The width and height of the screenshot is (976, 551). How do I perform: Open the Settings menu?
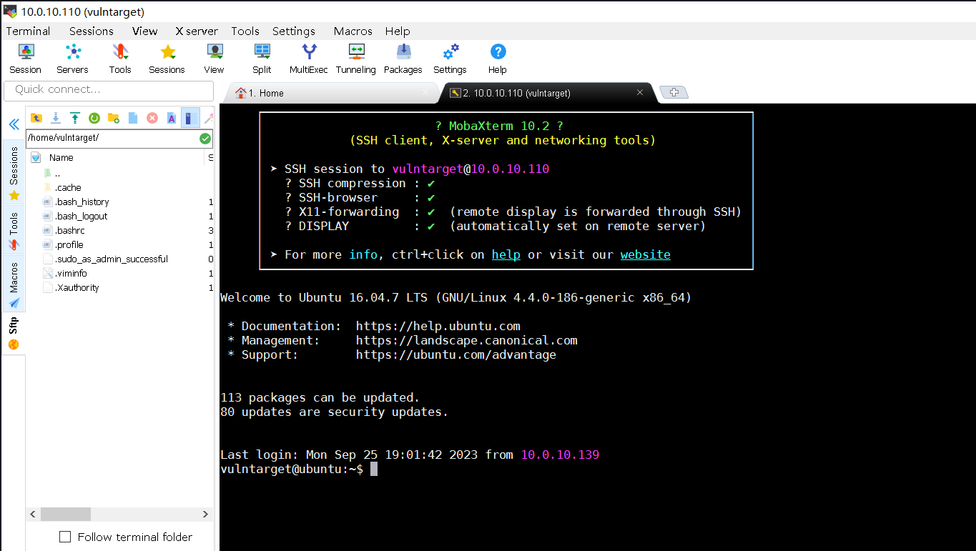click(x=294, y=31)
